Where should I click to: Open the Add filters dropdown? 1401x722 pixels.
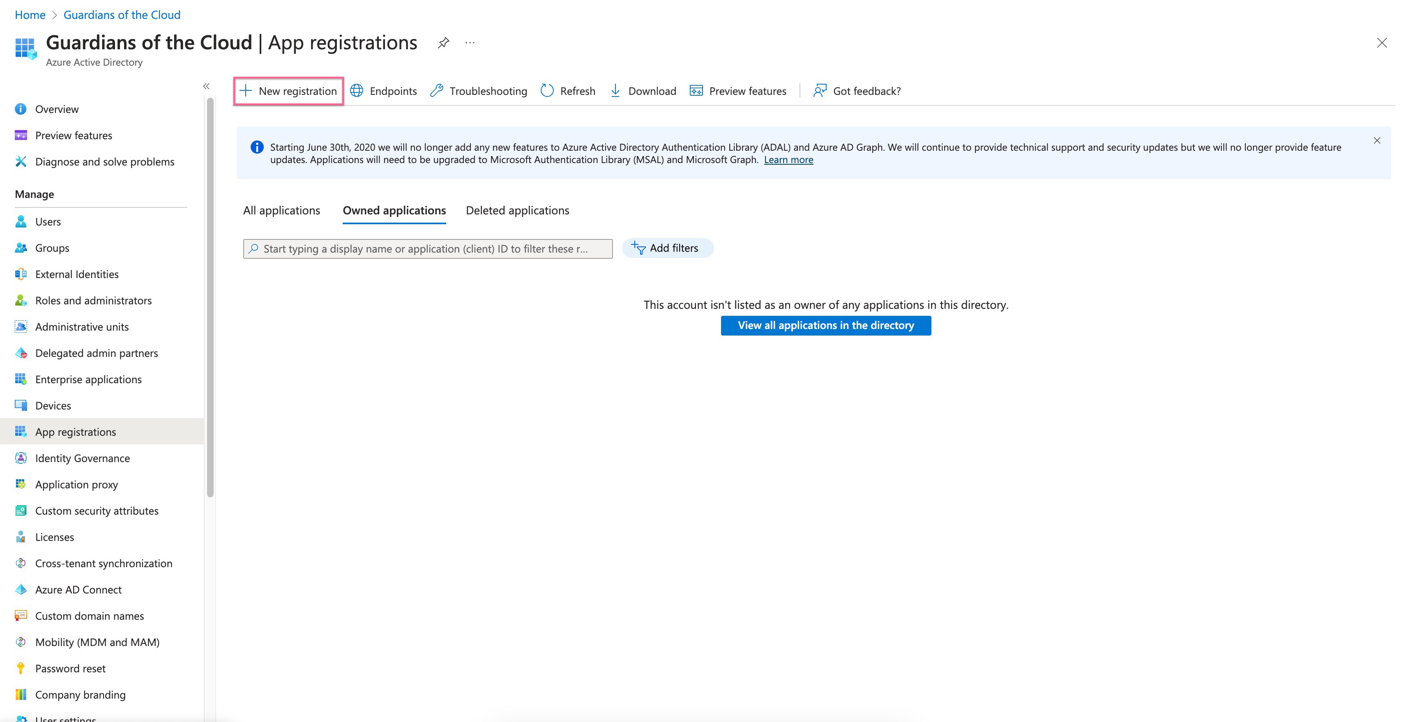tap(667, 248)
